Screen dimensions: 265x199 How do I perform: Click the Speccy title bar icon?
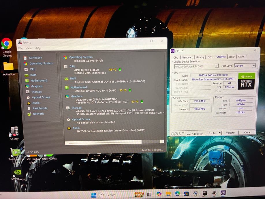[x=20, y=42]
